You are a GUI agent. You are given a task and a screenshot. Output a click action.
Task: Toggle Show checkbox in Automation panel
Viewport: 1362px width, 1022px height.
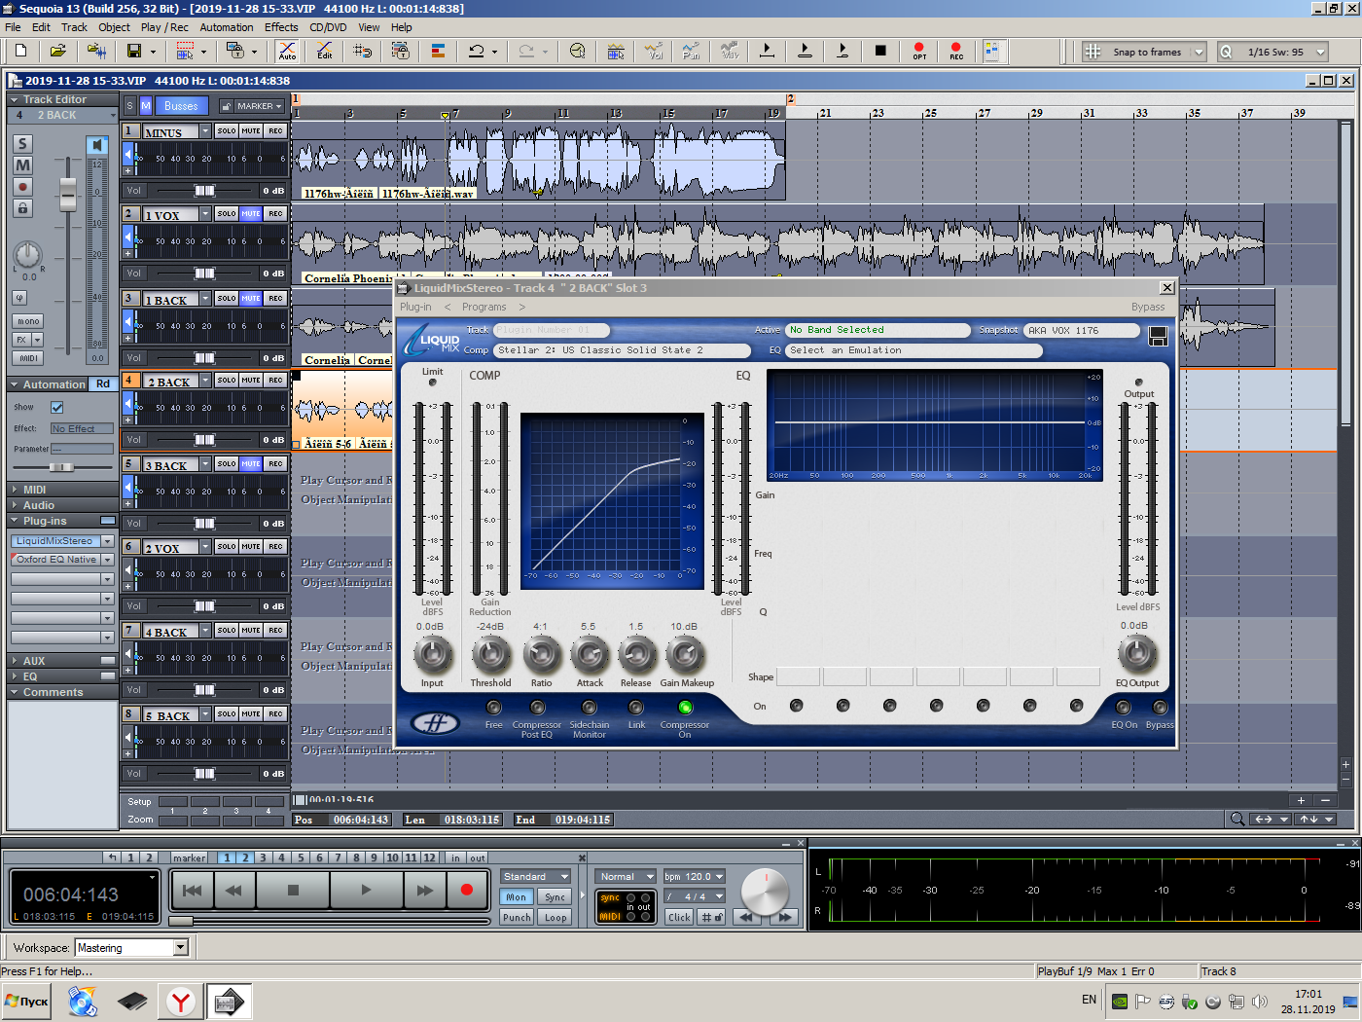click(56, 408)
